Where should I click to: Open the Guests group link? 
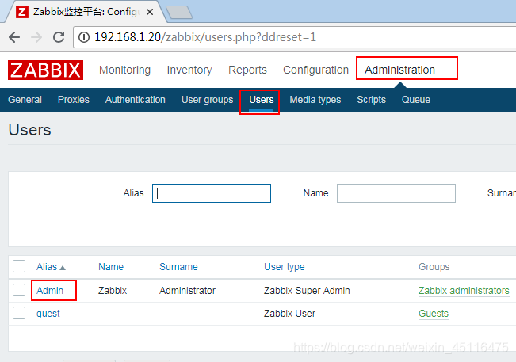click(434, 314)
